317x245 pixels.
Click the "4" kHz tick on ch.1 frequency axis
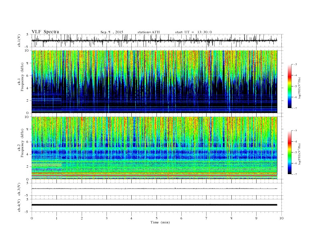click(28, 88)
